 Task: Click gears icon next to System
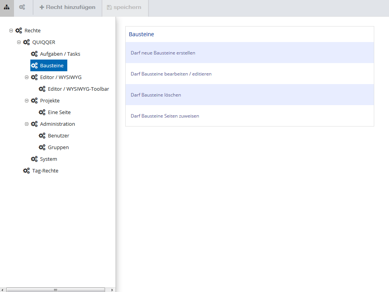coord(34,159)
